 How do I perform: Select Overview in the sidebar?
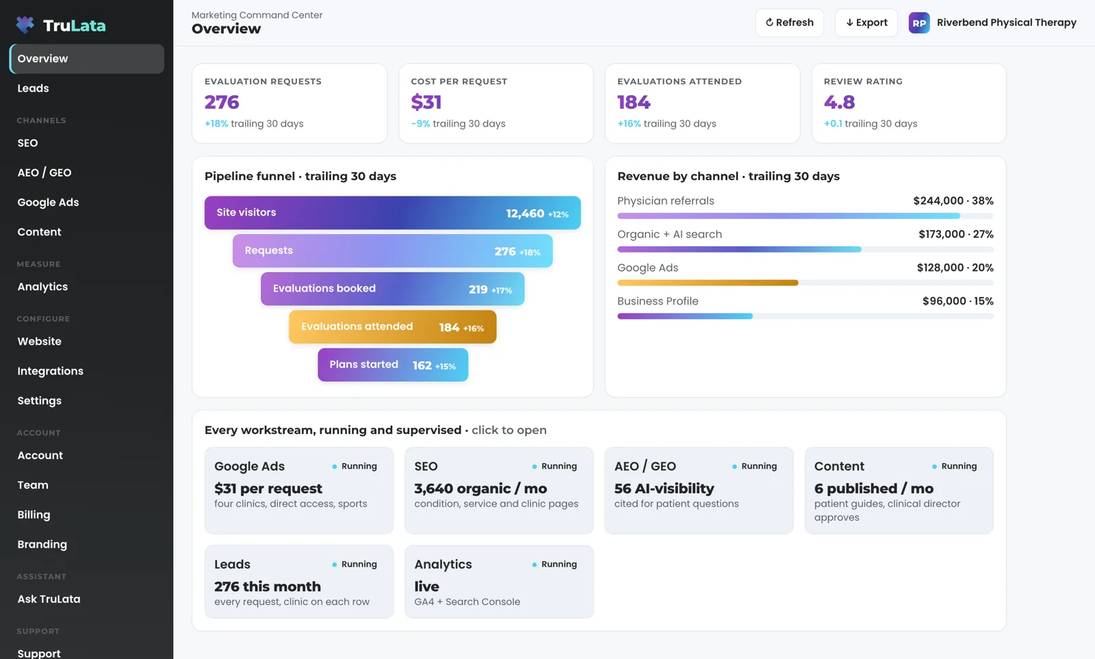(x=87, y=59)
